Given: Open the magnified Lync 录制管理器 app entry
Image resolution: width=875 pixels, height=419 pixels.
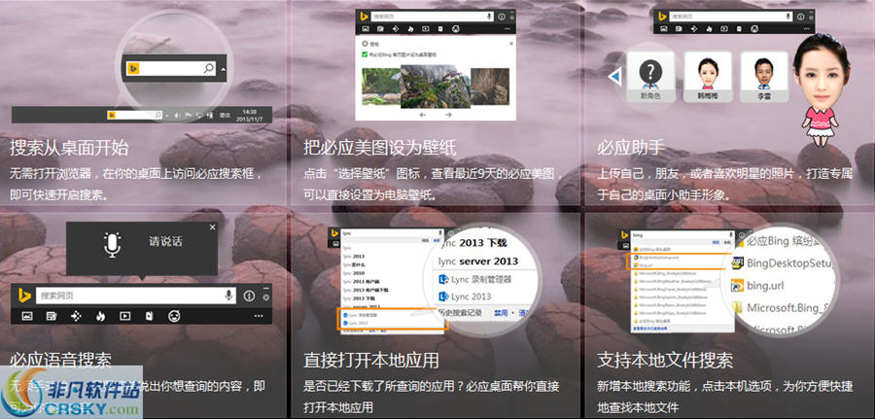Looking at the screenshot, I should pos(475,279).
